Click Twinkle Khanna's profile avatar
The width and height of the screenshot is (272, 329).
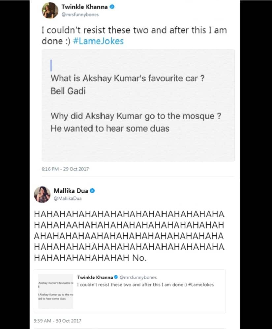[x=50, y=10]
